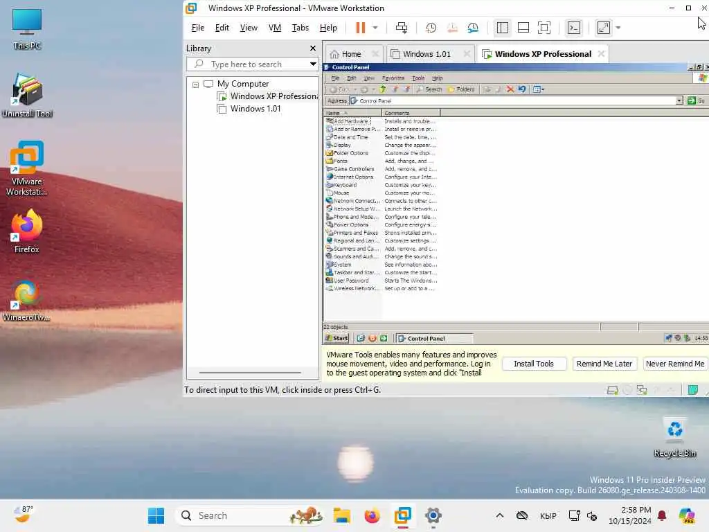Toggle the thumbnail bar view icon
709x532 pixels.
click(523, 28)
